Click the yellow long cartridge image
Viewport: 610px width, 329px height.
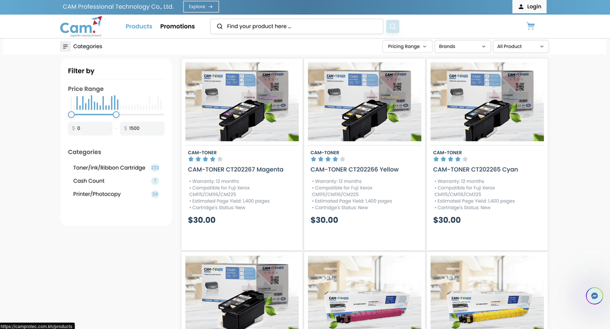tap(487, 292)
